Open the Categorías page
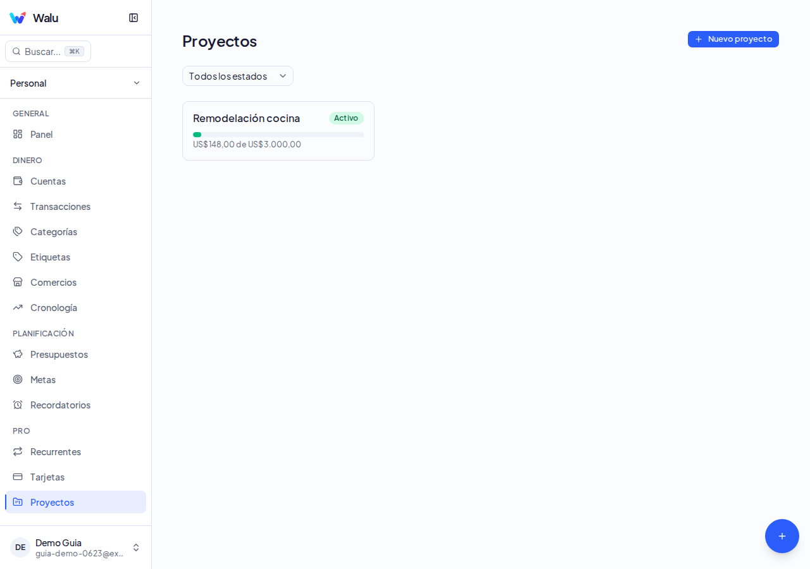810x569 pixels. (x=76, y=231)
